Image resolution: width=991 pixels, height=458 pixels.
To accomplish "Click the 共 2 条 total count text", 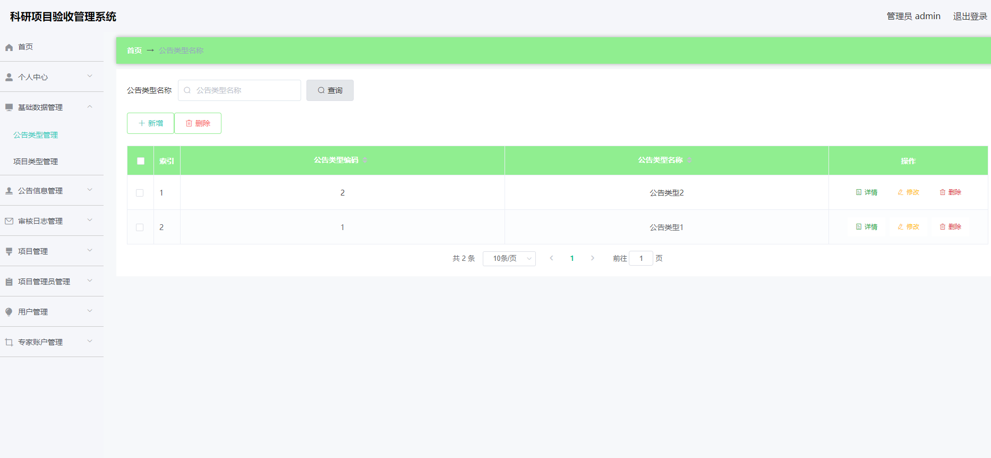I will (464, 258).
